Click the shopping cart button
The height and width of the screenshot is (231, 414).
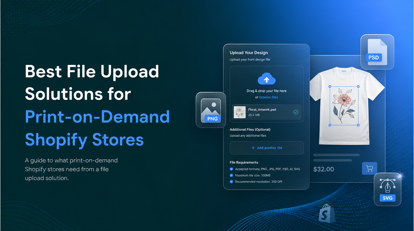[369, 168]
